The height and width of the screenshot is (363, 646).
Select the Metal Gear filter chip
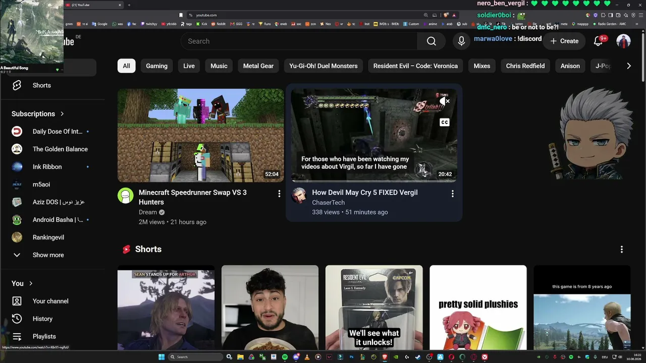258,66
